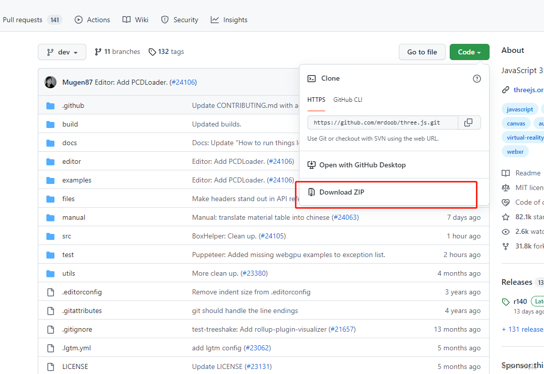Click the src folder icon
Viewport: 544px width, 374px height.
click(x=50, y=236)
